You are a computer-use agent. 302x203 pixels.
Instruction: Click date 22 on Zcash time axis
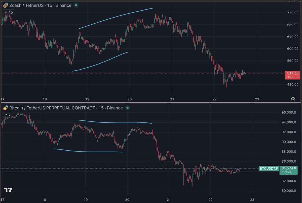214,99
